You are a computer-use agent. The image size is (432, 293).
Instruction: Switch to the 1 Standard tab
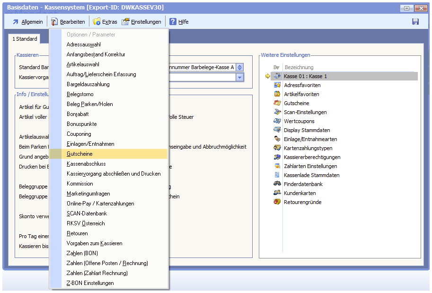[x=25, y=39]
